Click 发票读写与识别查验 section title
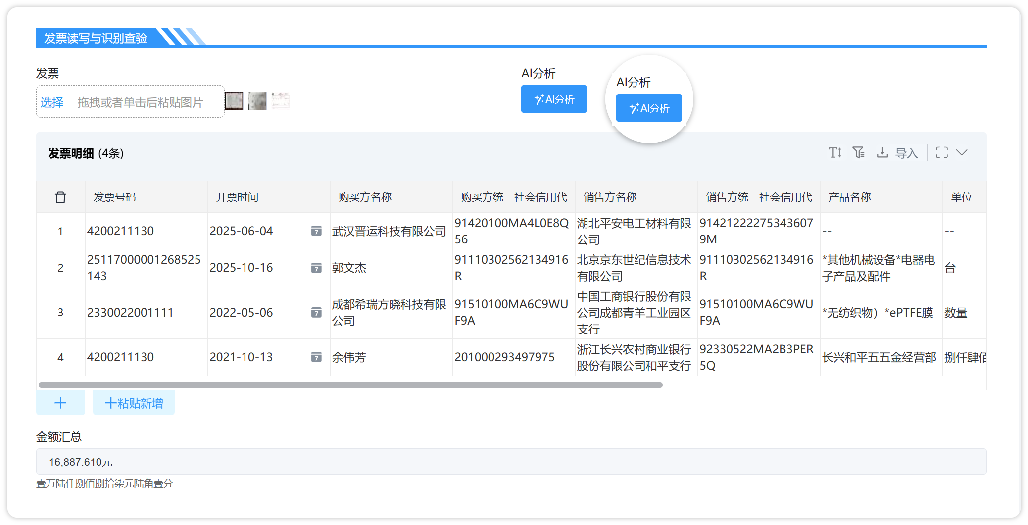Image resolution: width=1028 pixels, height=525 pixels. (x=96, y=38)
